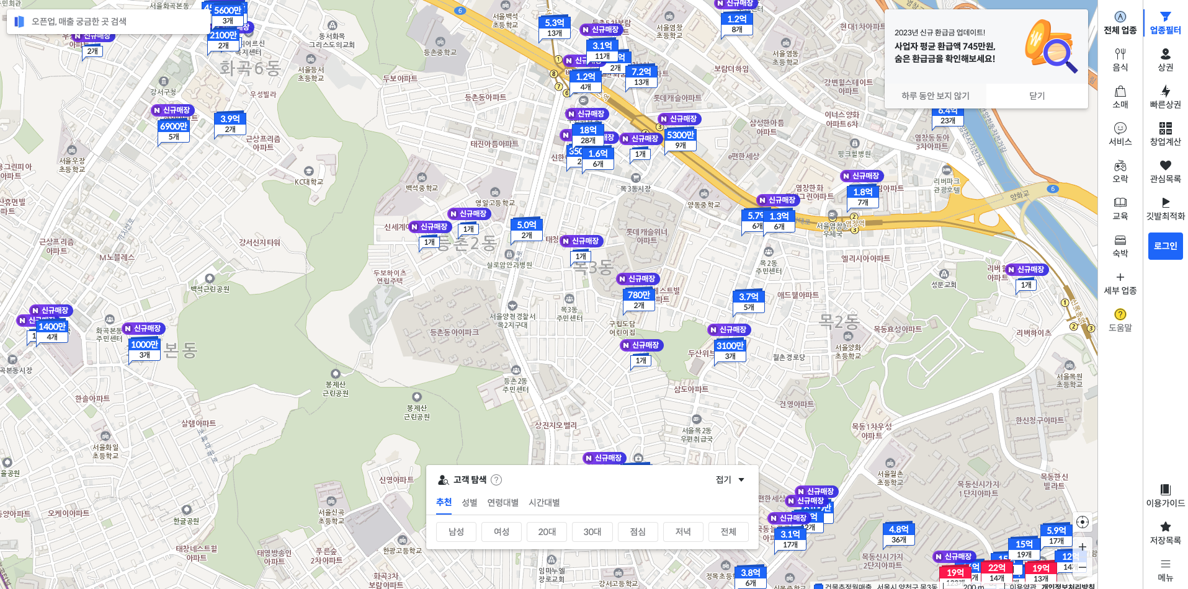Open the 2100만 2개 sales marker
The height and width of the screenshot is (589, 1188).
click(x=223, y=40)
